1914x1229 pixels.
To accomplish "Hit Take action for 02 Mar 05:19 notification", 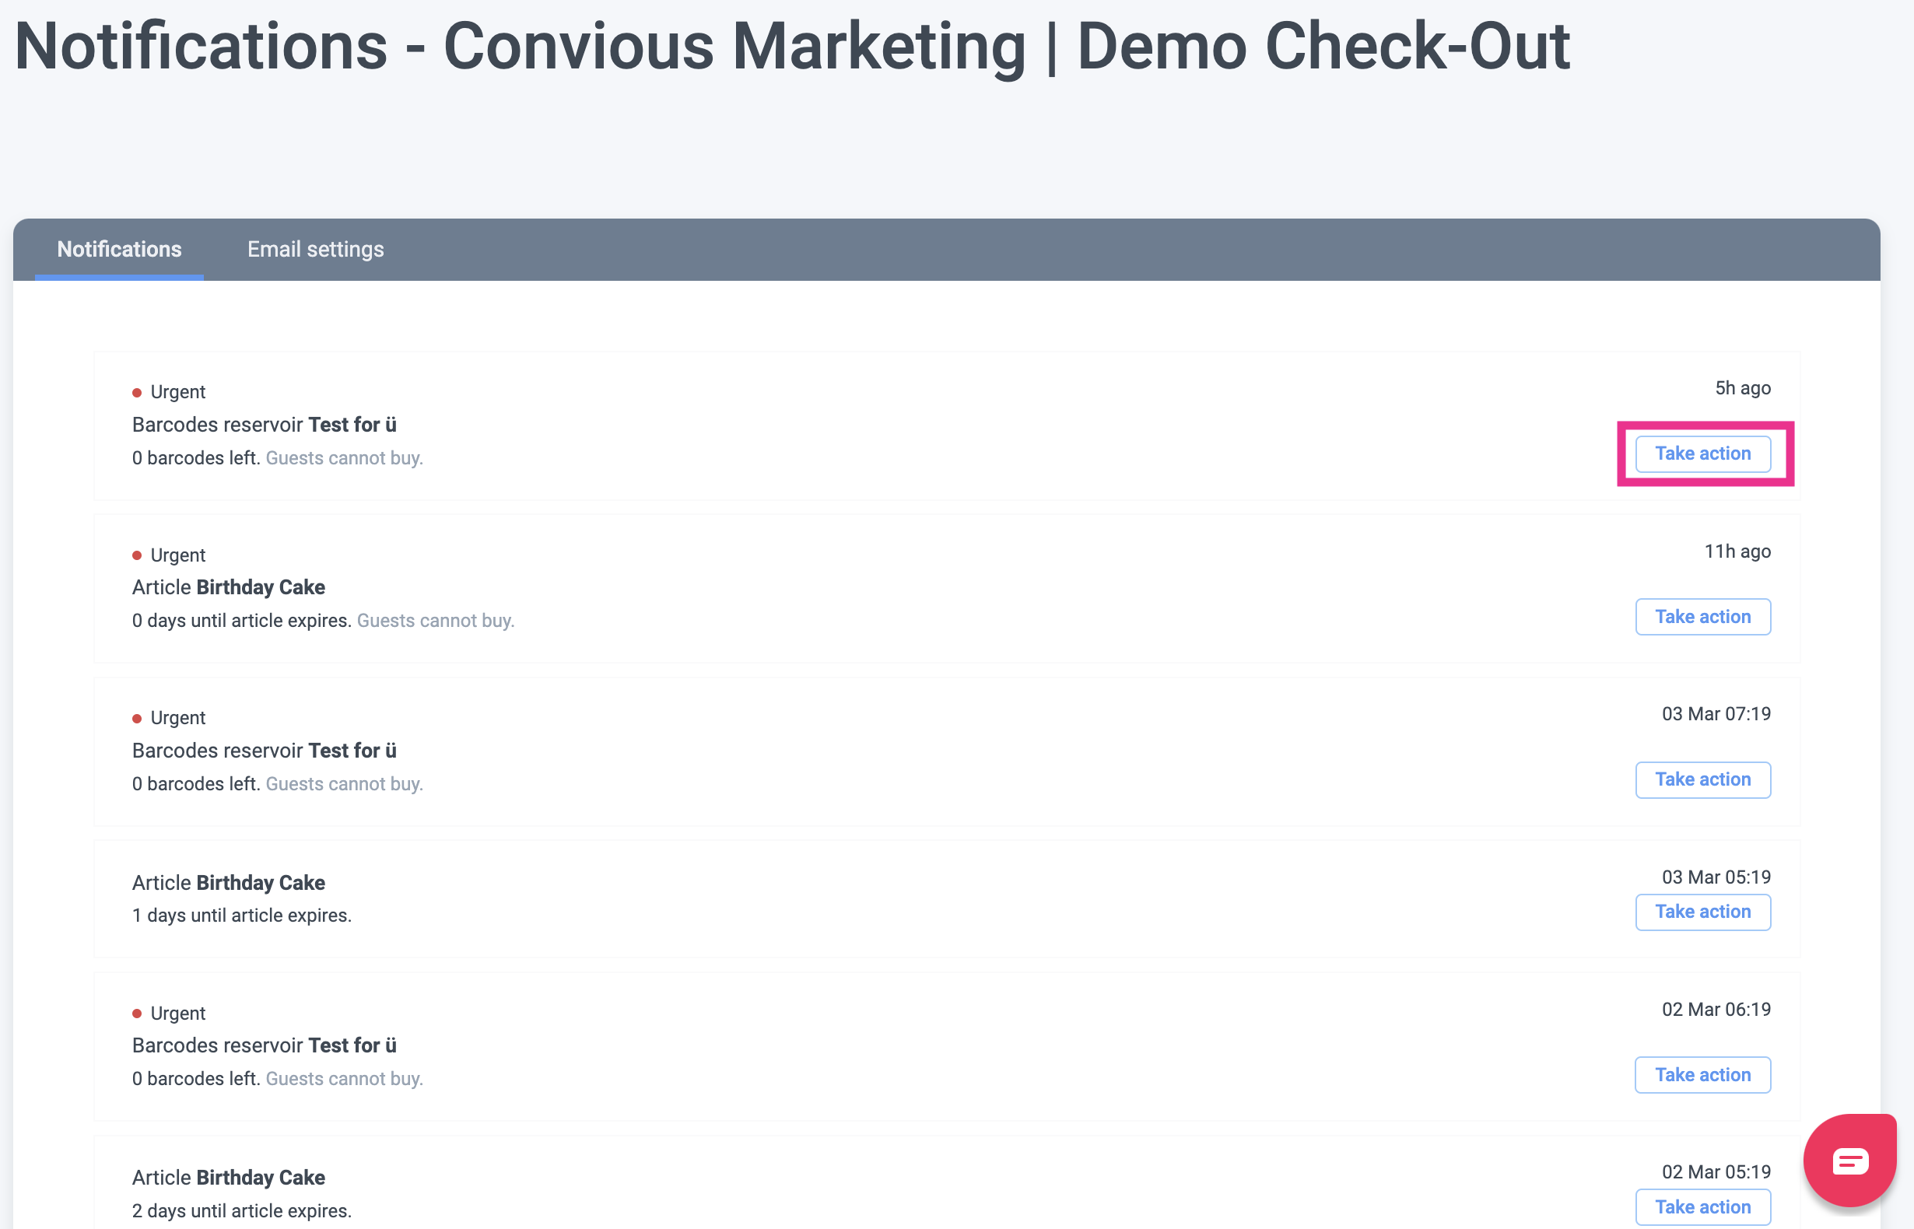I will 1702,1206.
